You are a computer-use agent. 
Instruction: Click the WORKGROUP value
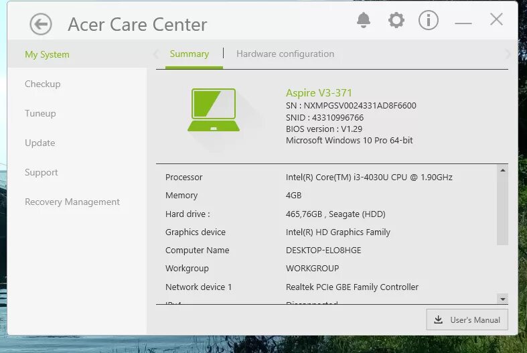(313, 269)
